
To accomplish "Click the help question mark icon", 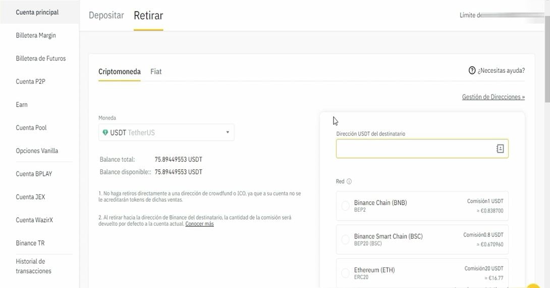I will 472,71.
